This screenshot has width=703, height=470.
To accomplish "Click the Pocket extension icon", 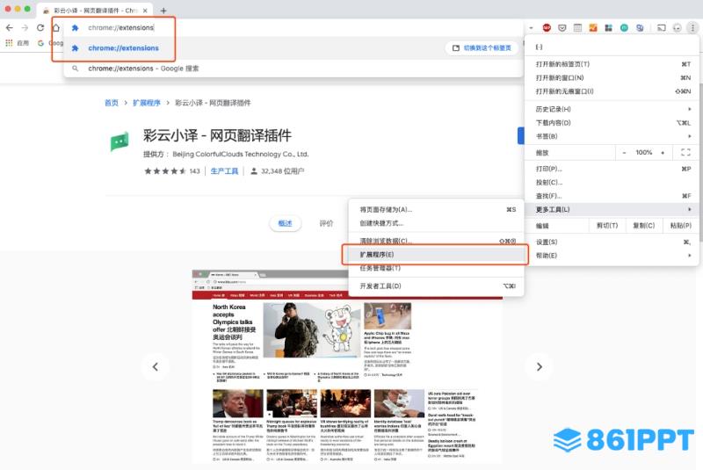I will (562, 28).
